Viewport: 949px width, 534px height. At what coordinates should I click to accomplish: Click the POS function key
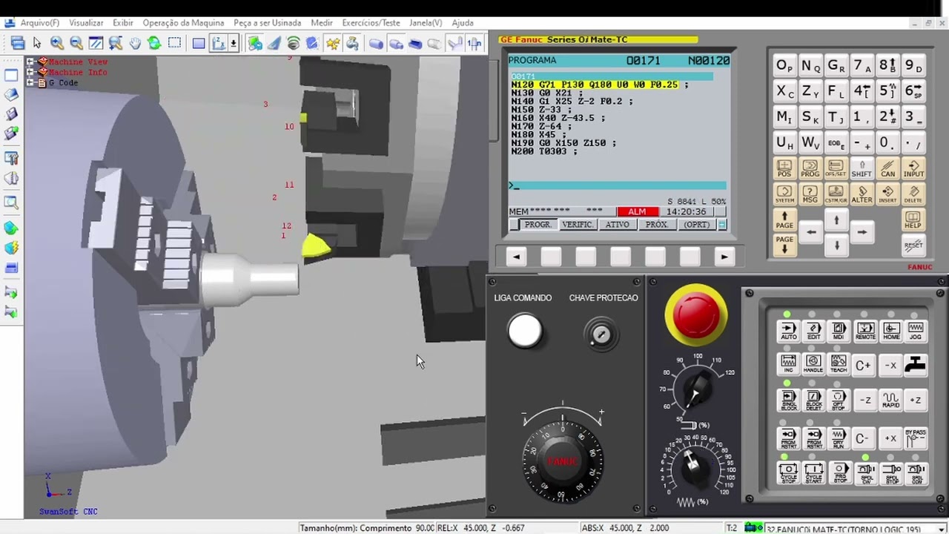(784, 168)
